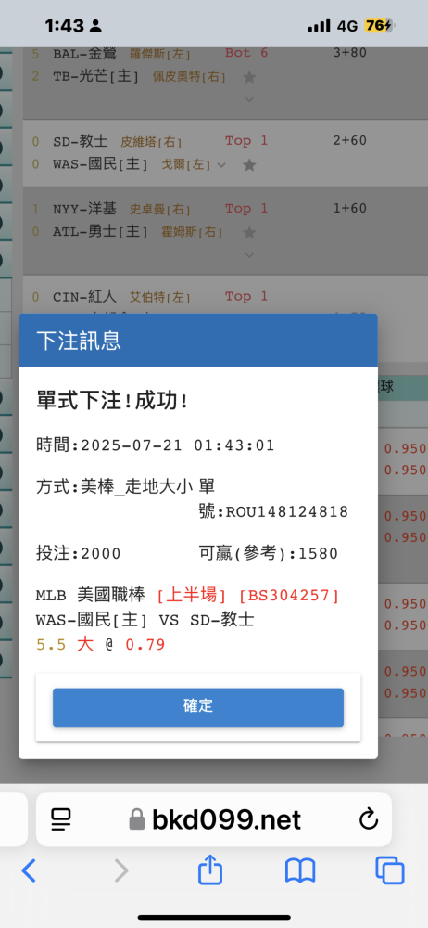The width and height of the screenshot is (428, 928).
Task: Tap the 投注:2000 stake amount
Action: point(79,554)
